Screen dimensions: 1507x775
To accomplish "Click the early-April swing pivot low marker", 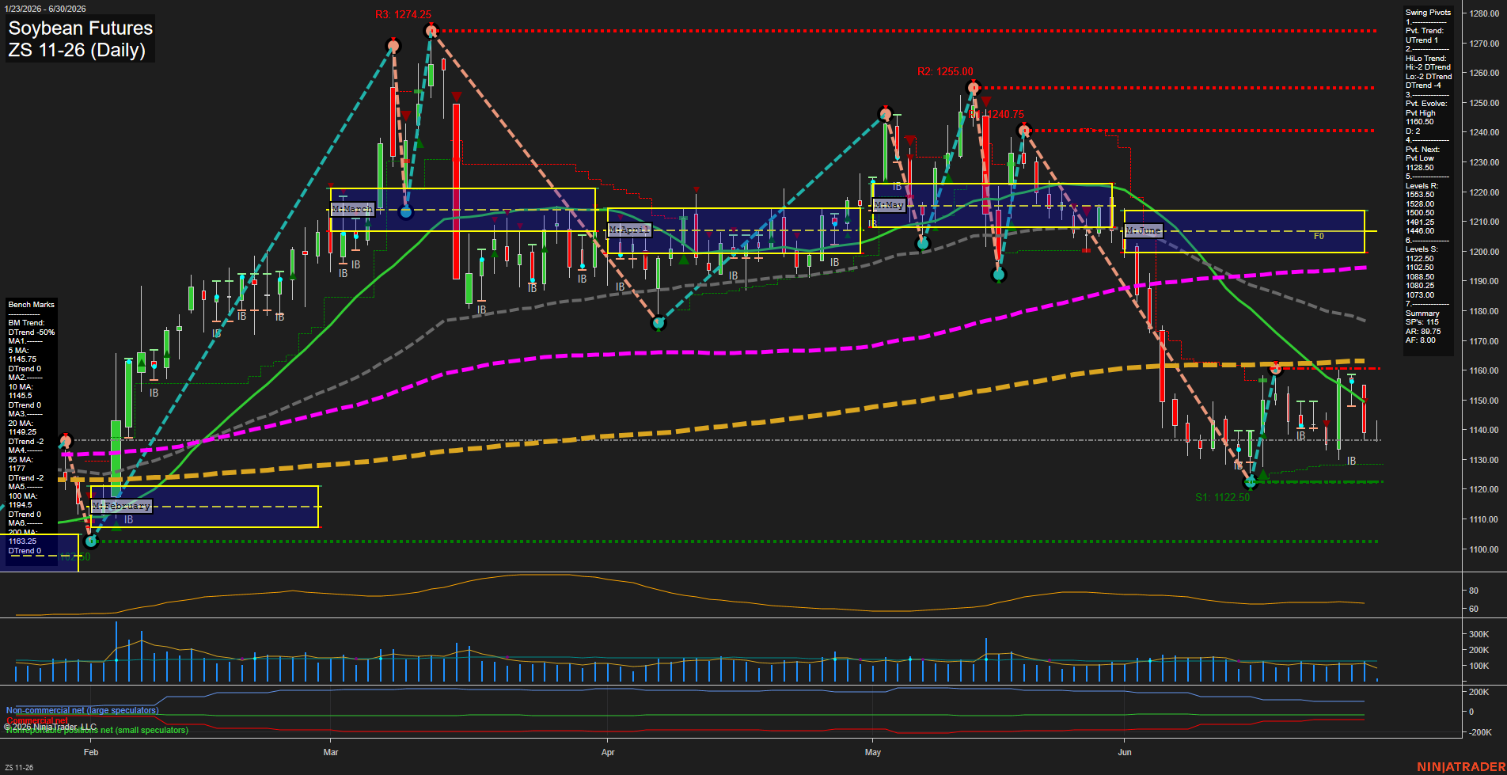I will [659, 323].
